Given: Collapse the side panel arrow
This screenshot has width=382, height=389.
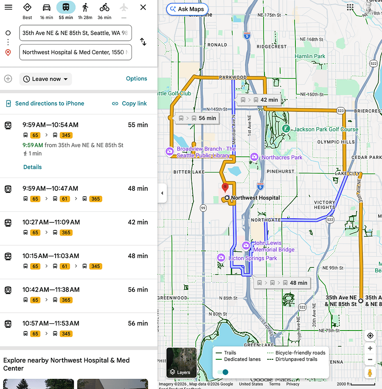Looking at the screenshot, I should tap(162, 193).
